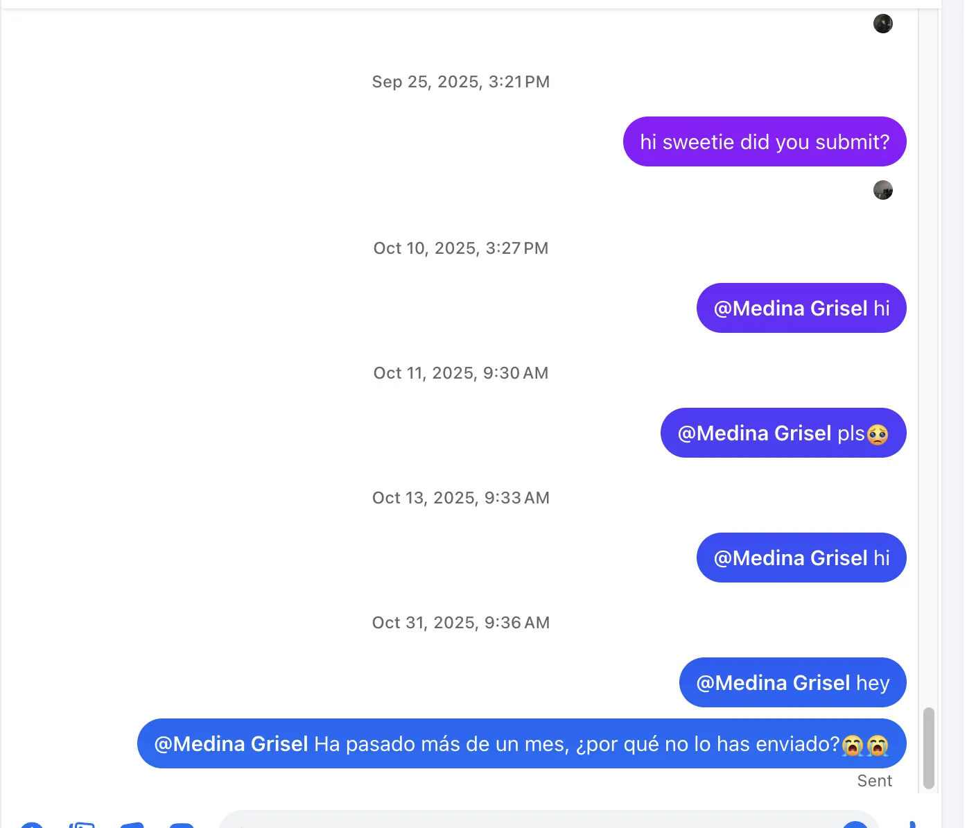
Task: Open the emoji picker in message field
Action: pos(855,825)
